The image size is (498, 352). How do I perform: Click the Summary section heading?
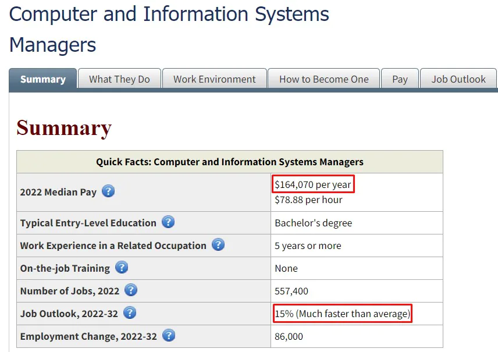point(64,128)
